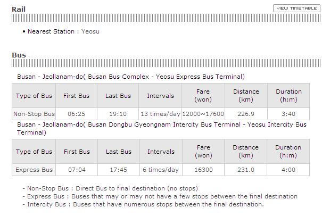Click the 226.9 distance cell
The height and width of the screenshot is (216, 322).
[x=246, y=114]
